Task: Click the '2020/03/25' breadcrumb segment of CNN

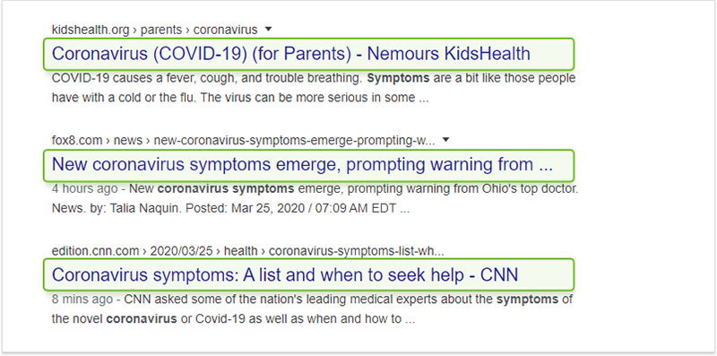Action: pyautogui.click(x=182, y=251)
